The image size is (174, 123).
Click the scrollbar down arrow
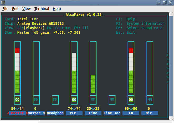171,118
